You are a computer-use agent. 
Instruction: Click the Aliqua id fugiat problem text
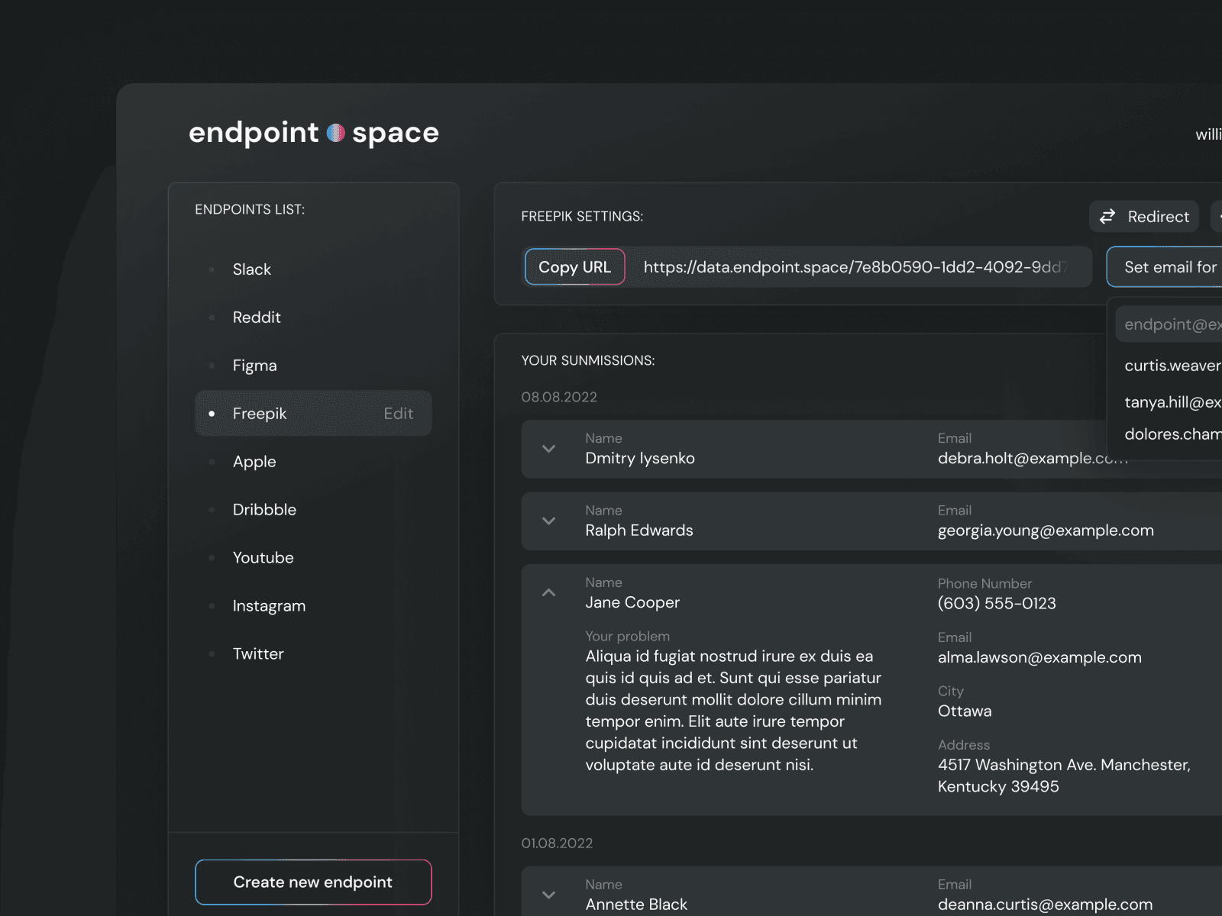(x=733, y=711)
